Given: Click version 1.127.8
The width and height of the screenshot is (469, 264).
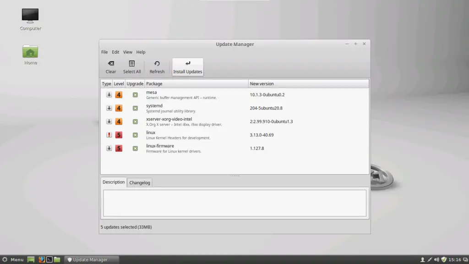Looking at the screenshot, I should (x=257, y=148).
